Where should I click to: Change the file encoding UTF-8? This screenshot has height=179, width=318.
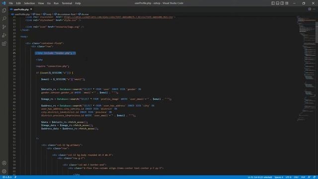pos(288,177)
